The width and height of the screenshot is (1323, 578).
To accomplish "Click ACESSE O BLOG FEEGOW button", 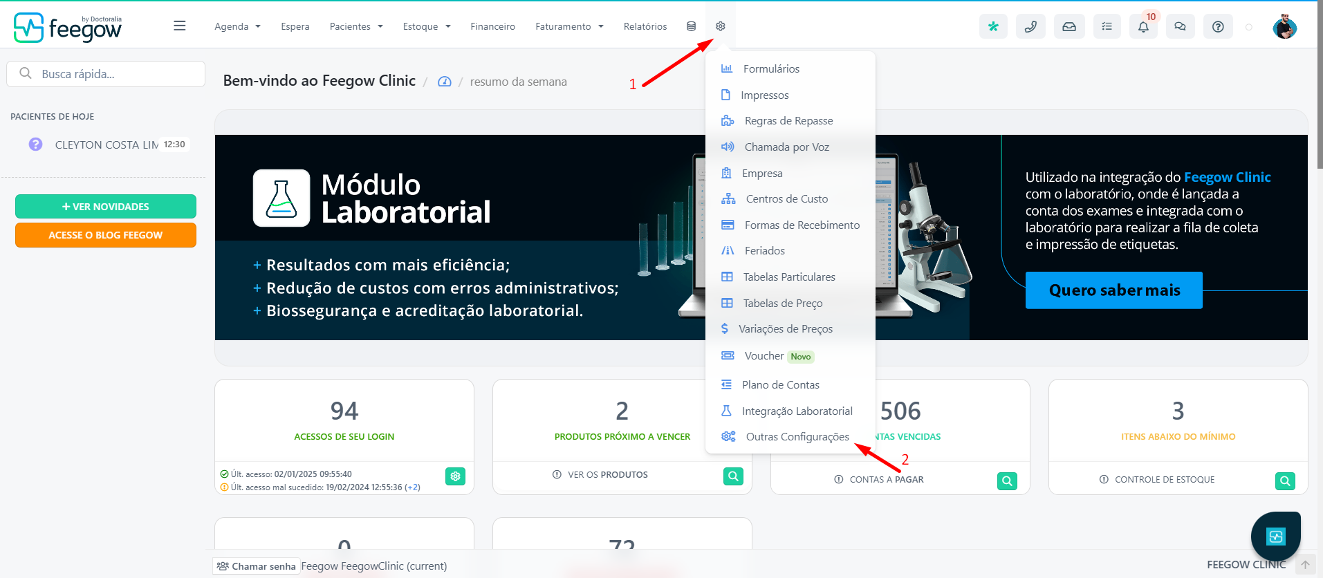I will click(x=106, y=235).
